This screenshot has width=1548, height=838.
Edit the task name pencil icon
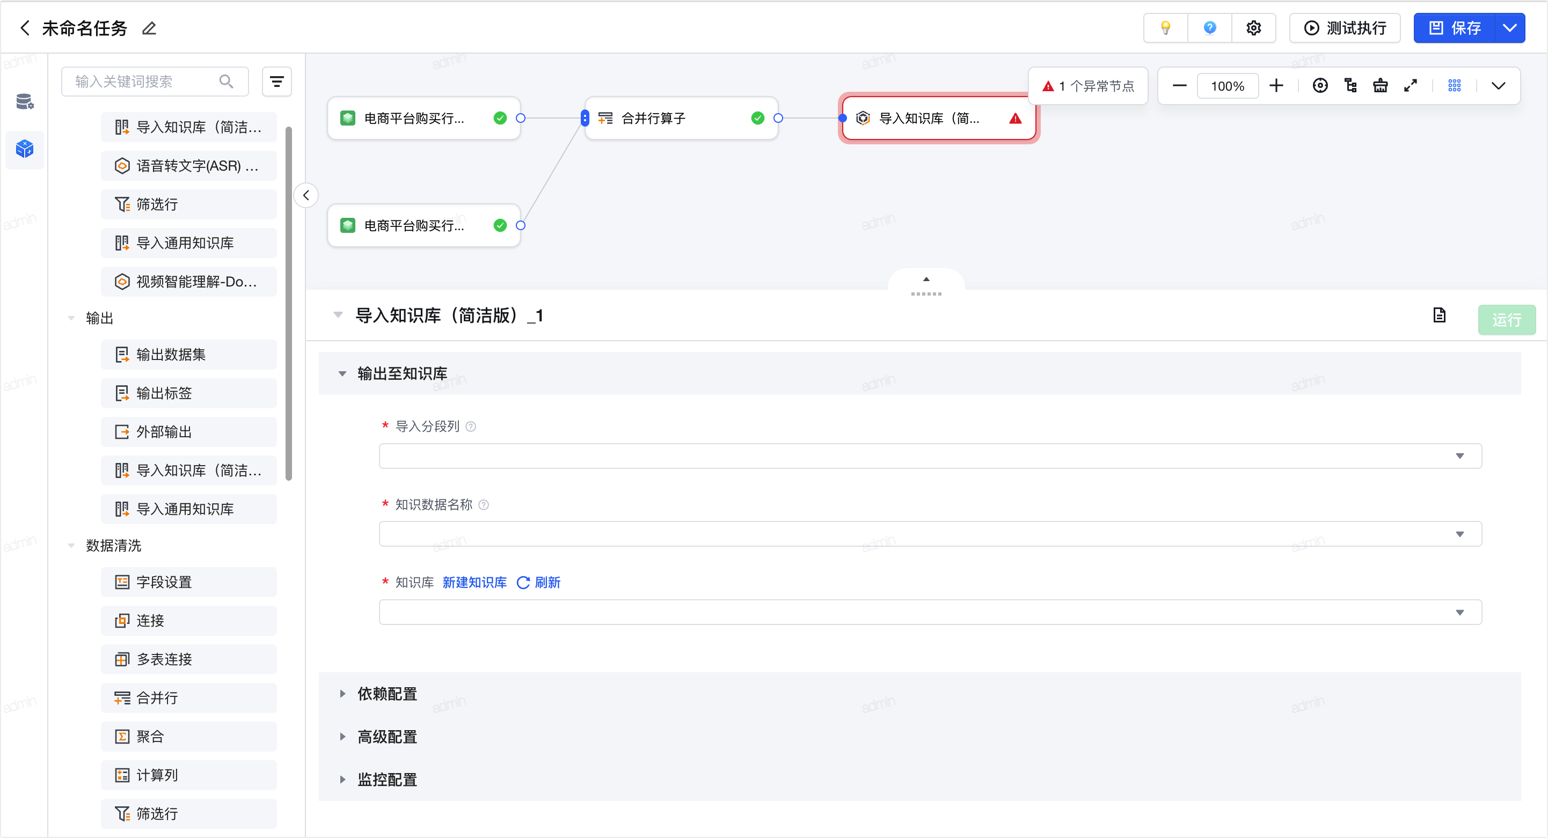149,28
